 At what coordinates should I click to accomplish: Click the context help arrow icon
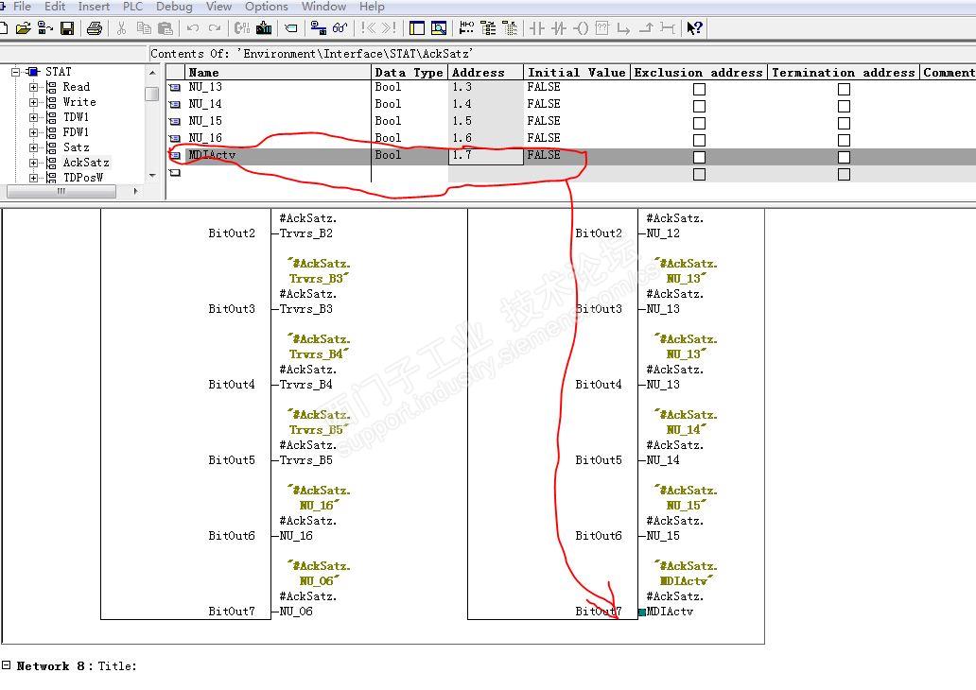(695, 28)
